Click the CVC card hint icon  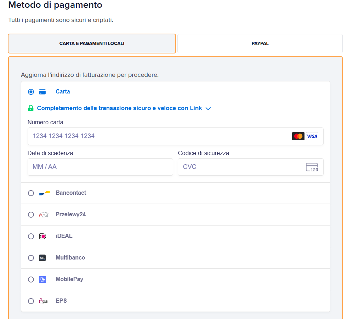[312, 167]
